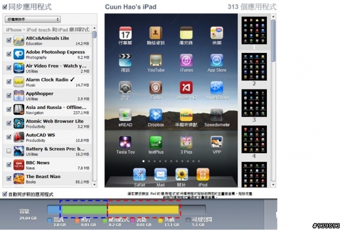Viewport: 343px width, 230px height.
Task: Toggle 自動同步新的應用程式 auto-sync checkbox
Action: tap(5, 194)
